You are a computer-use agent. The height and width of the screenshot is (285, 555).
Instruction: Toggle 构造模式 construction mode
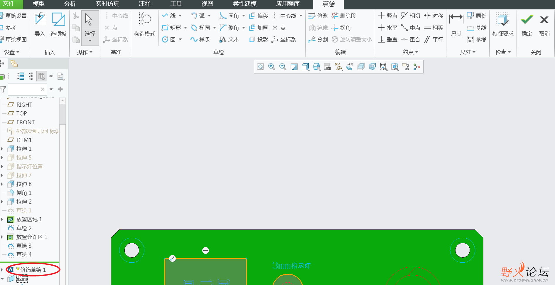[x=145, y=25]
